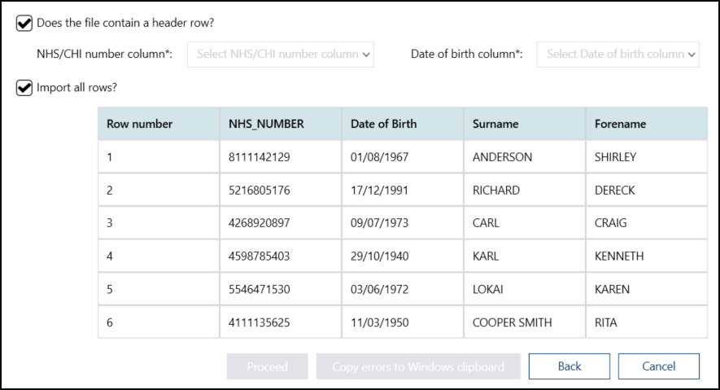Screen dimensions: 720x390
Task: Select the KENNETH forename cell
Action: 619,256
